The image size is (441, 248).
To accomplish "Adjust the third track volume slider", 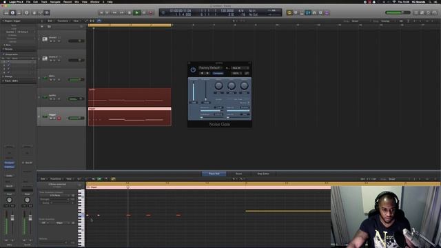I will [x=76, y=80].
